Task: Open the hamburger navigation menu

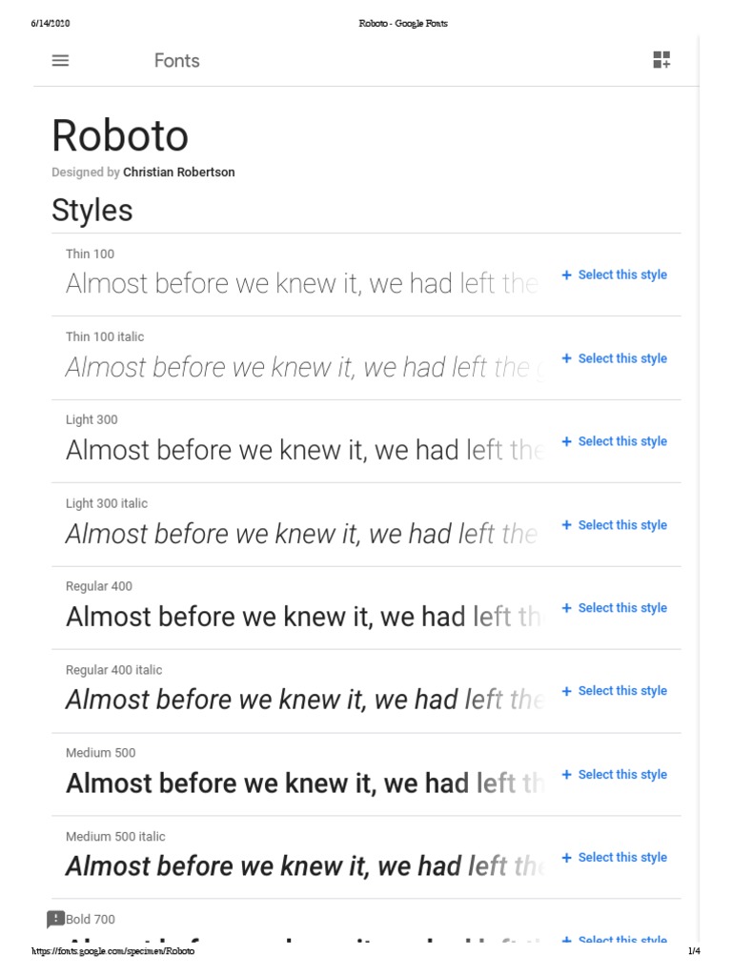Action: click(x=60, y=60)
